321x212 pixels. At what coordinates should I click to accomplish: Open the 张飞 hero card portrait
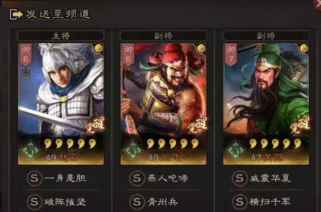(x=163, y=104)
